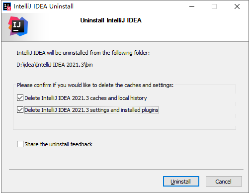Start removal with the Uninstall button
The height and width of the screenshot is (194, 250).
click(181, 182)
